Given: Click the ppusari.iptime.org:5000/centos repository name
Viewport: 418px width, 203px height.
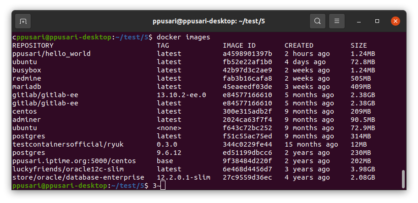Looking at the screenshot, I should pyautogui.click(x=74, y=161).
